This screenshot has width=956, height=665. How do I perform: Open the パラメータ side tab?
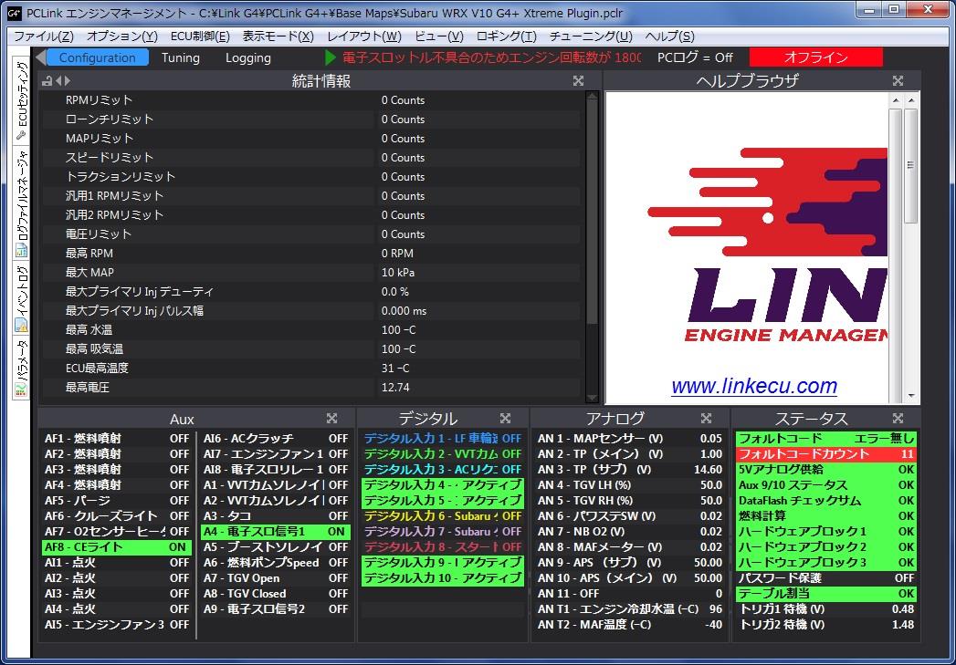pos(21,368)
